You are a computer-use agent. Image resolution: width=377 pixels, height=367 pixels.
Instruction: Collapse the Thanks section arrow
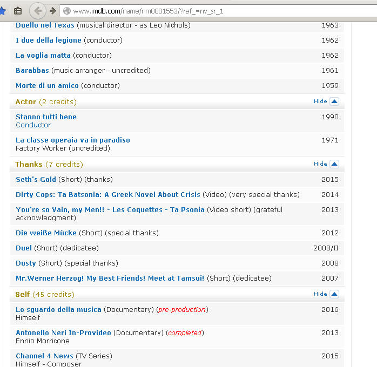click(334, 164)
